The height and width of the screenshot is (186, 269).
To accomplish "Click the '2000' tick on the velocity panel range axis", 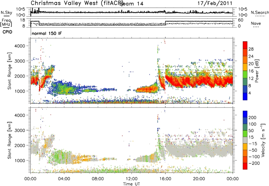I will click(20, 145).
